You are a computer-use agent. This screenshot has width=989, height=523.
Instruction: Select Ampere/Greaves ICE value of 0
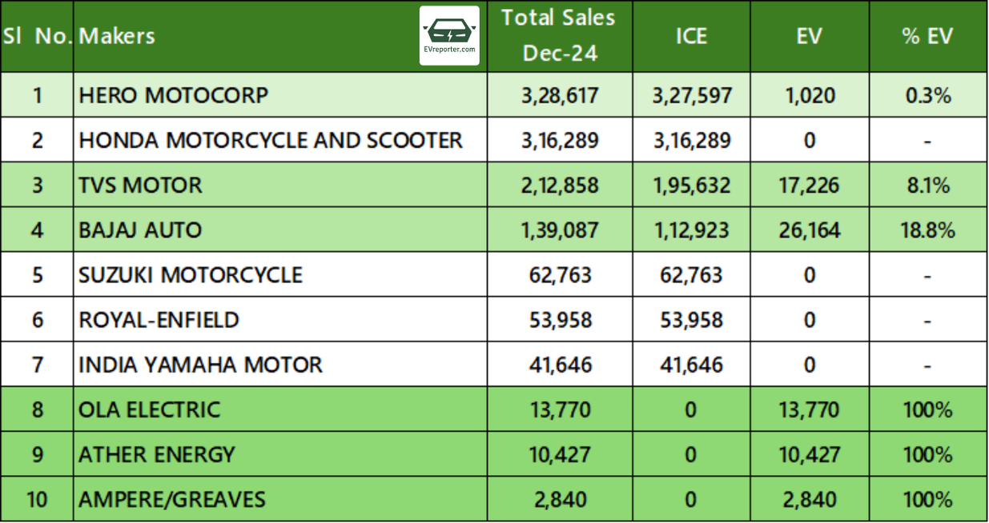pyautogui.click(x=691, y=499)
